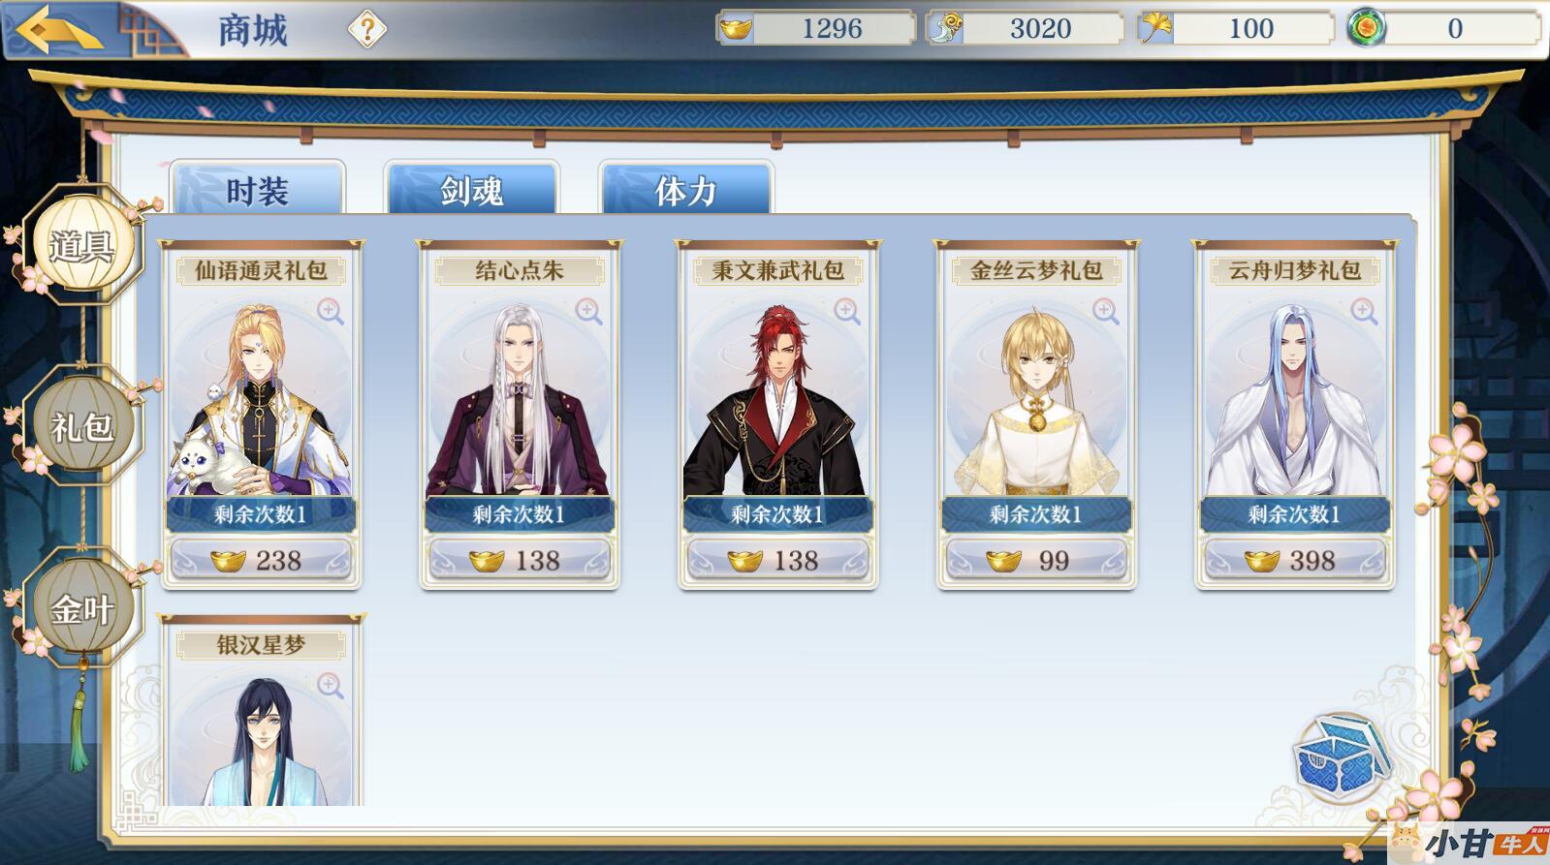Click magnifier icon on 仙语通灵礼包 card
Image resolution: width=1550 pixels, height=865 pixels.
pos(331,311)
